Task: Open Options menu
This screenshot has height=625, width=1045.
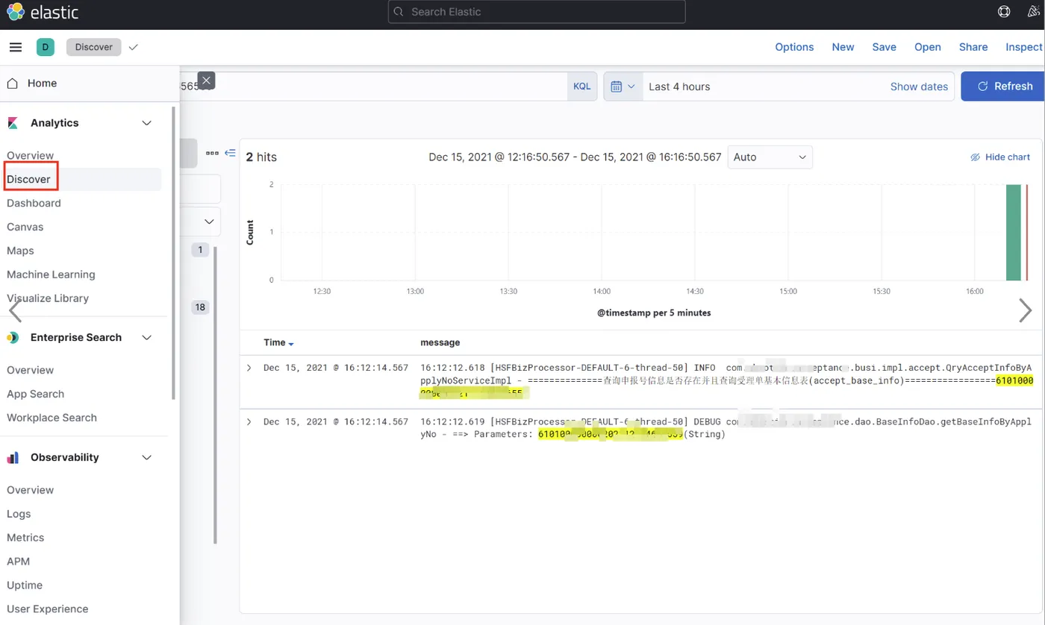Action: point(794,47)
